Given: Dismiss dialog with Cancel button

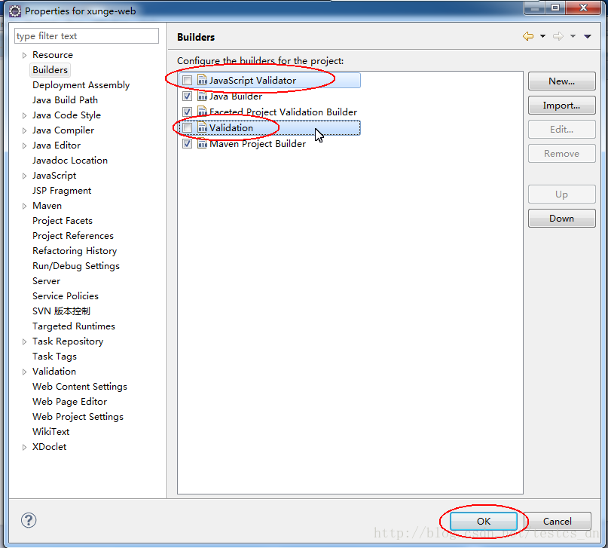Looking at the screenshot, I should point(558,521).
